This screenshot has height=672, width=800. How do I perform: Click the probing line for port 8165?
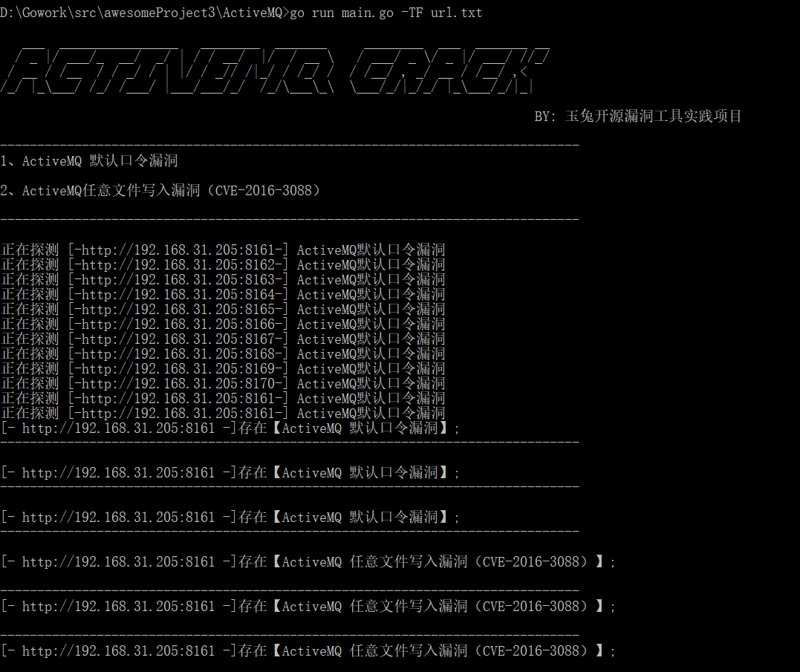click(x=223, y=310)
